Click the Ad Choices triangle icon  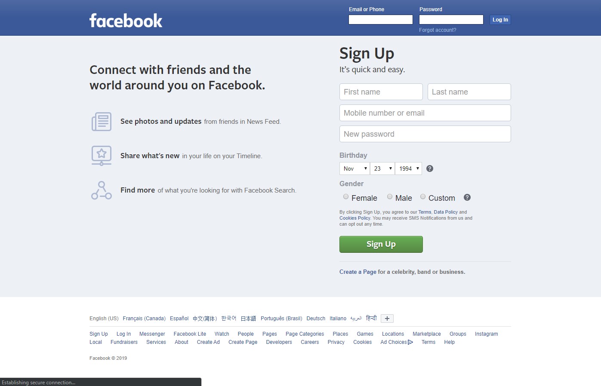[410, 342]
